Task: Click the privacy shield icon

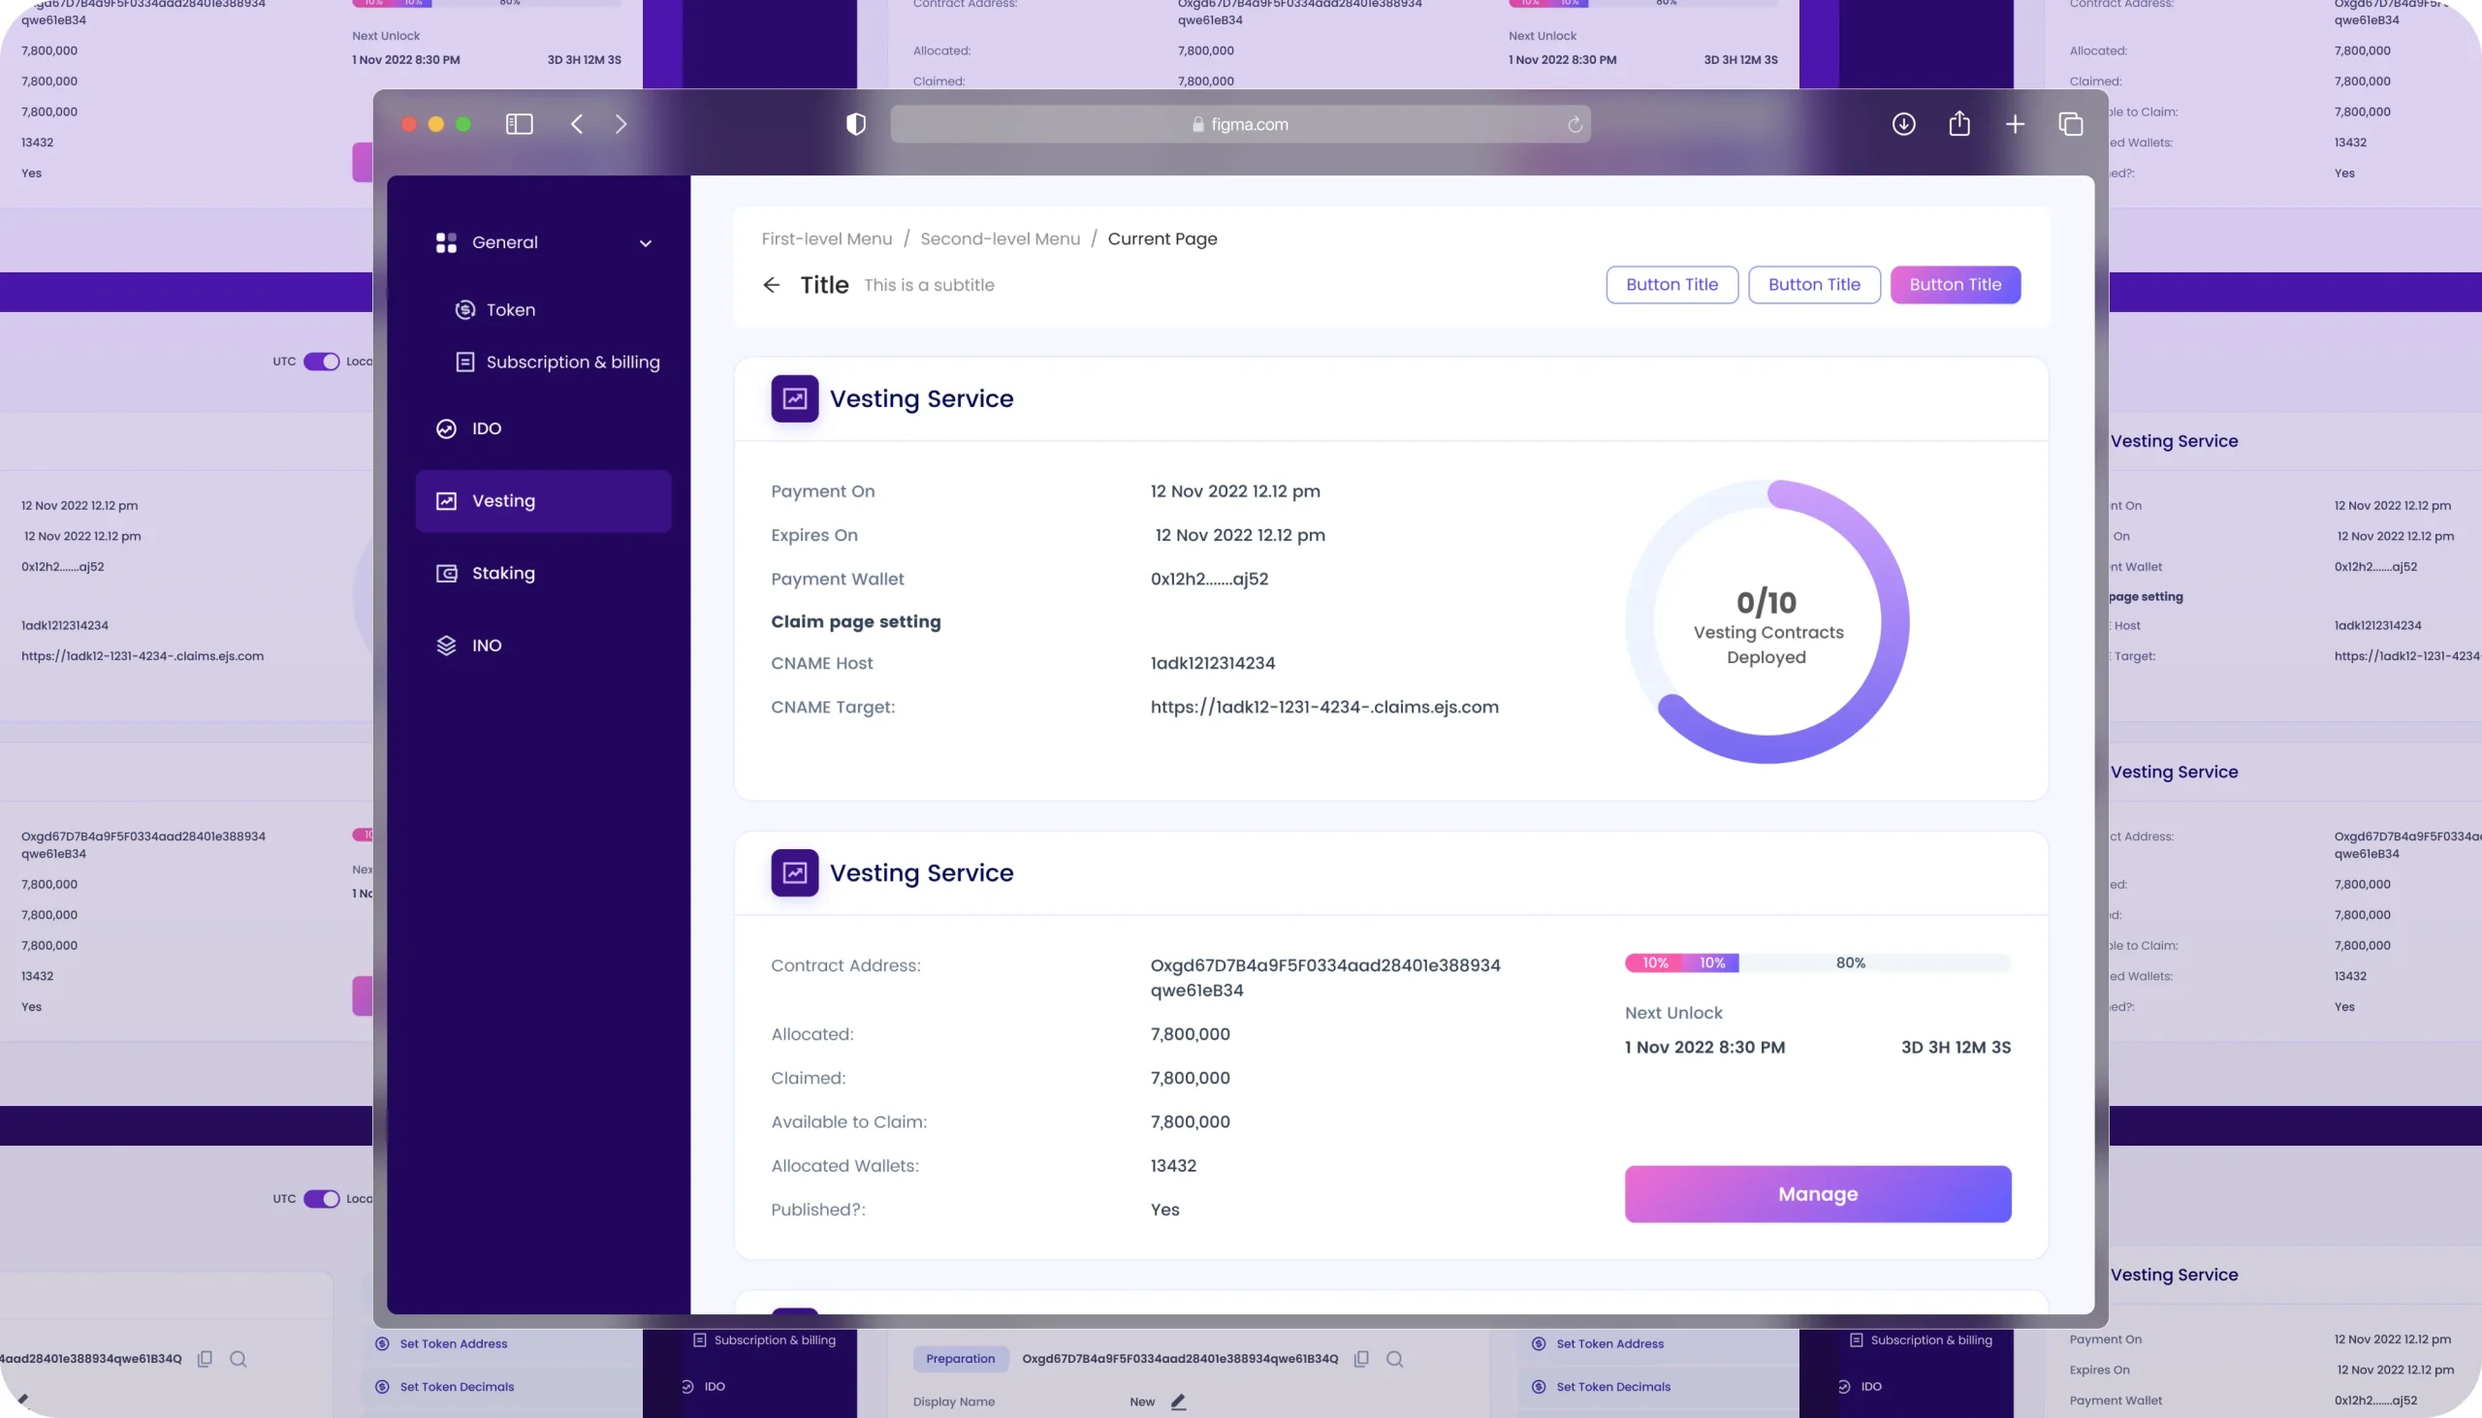Action: 855,124
